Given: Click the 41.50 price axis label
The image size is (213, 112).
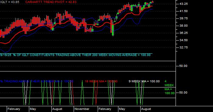Looking at the screenshot, I should click(x=183, y=11).
